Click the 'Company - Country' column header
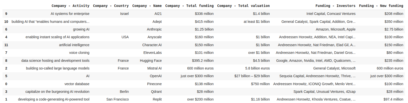 point(111,6)
